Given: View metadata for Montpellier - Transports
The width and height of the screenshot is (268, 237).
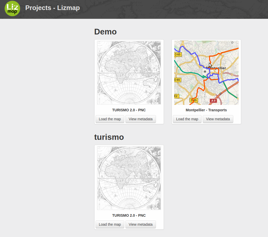Looking at the screenshot, I should [218, 119].
